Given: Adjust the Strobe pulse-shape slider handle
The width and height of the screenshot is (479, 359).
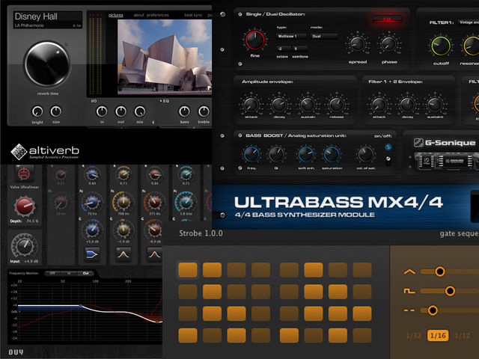Looking at the screenshot, I should pos(450,291).
